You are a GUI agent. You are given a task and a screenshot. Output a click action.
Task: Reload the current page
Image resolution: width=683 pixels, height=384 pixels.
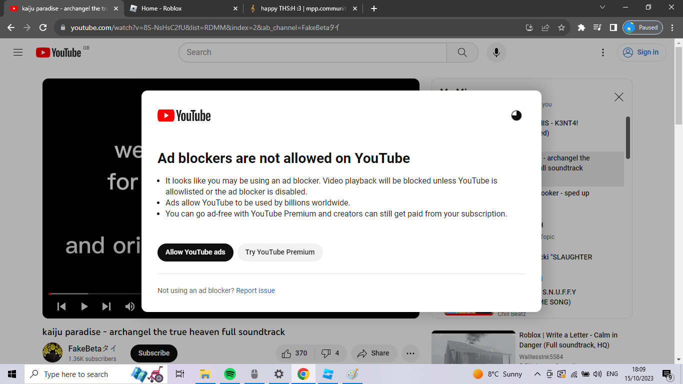click(x=43, y=27)
